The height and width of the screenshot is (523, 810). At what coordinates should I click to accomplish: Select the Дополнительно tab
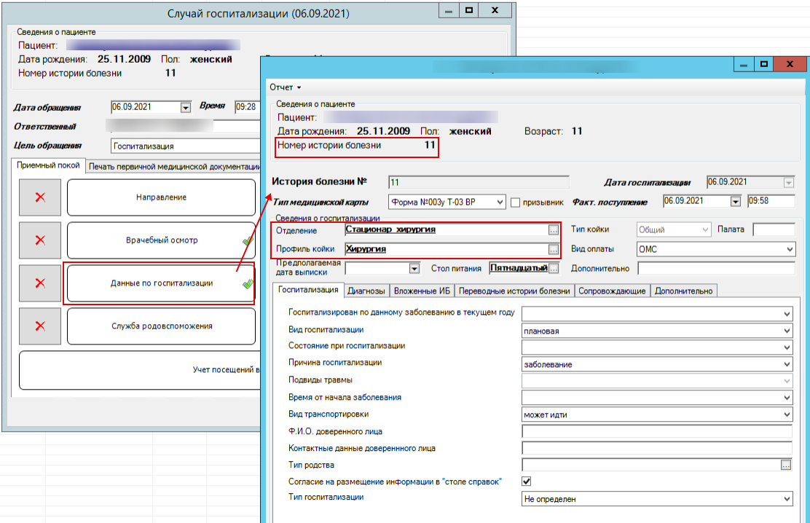point(683,291)
